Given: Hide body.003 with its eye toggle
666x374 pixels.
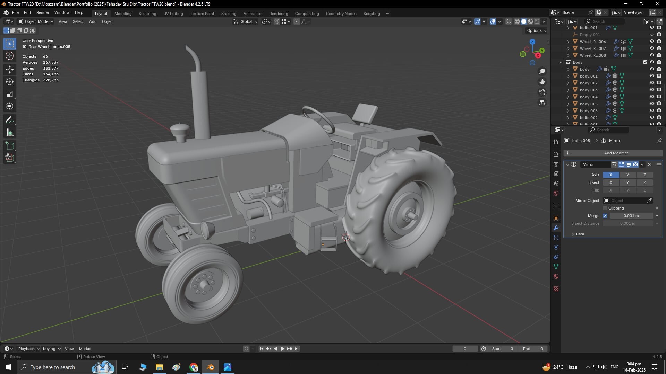Looking at the screenshot, I should point(652,90).
